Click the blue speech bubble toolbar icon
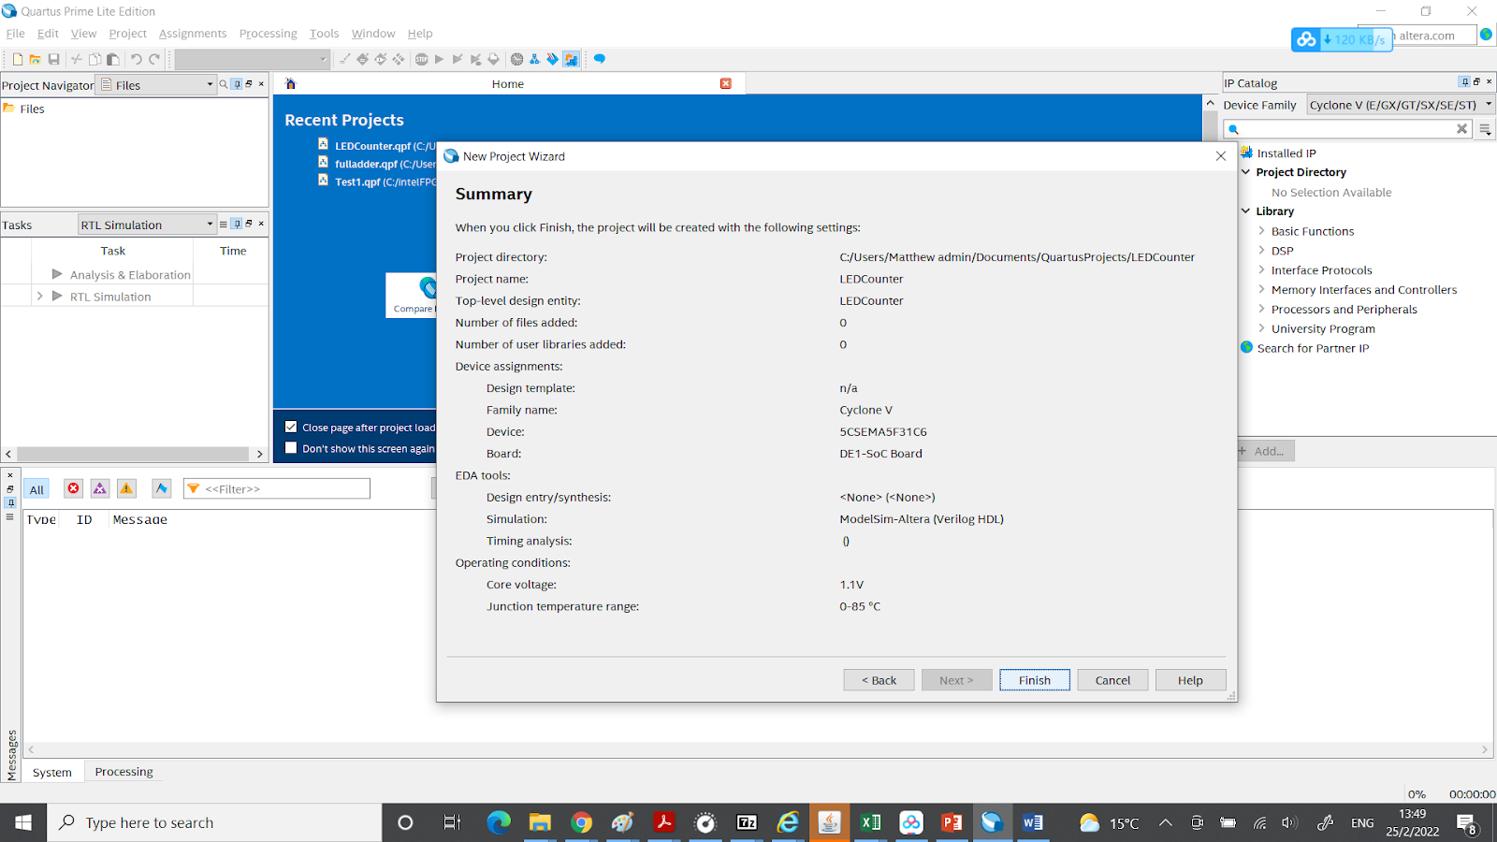Image resolution: width=1497 pixels, height=842 pixels. 599,59
